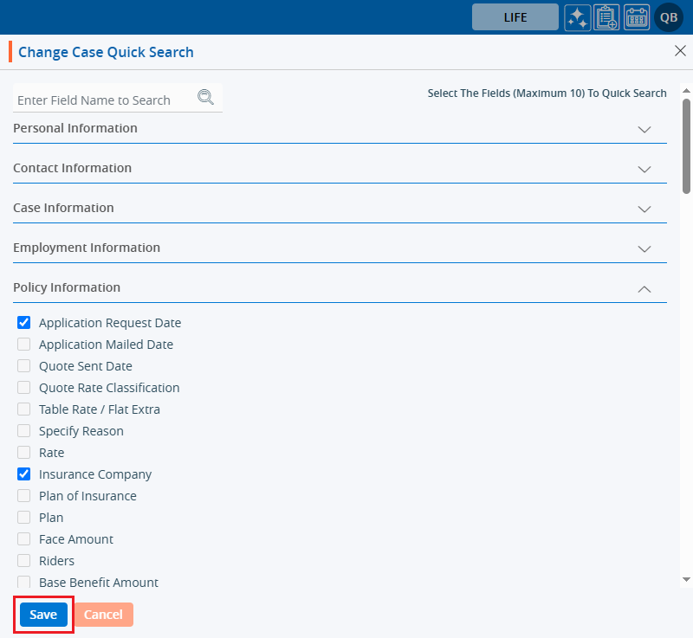Open the QB user profile avatar
This screenshot has width=693, height=638.
point(670,17)
